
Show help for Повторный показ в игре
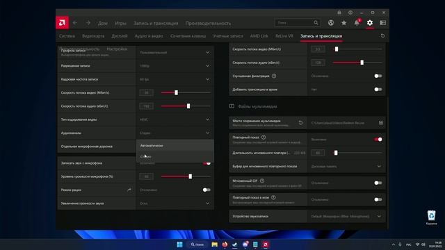point(273,197)
